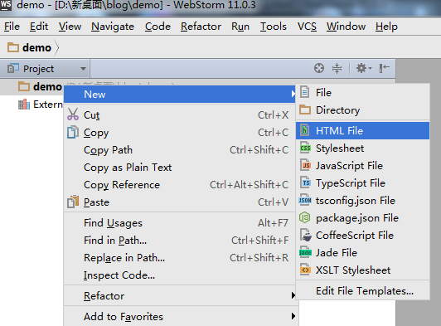Open the Refactor menu in menu bar
This screenshot has height=326, width=441.
click(x=201, y=27)
